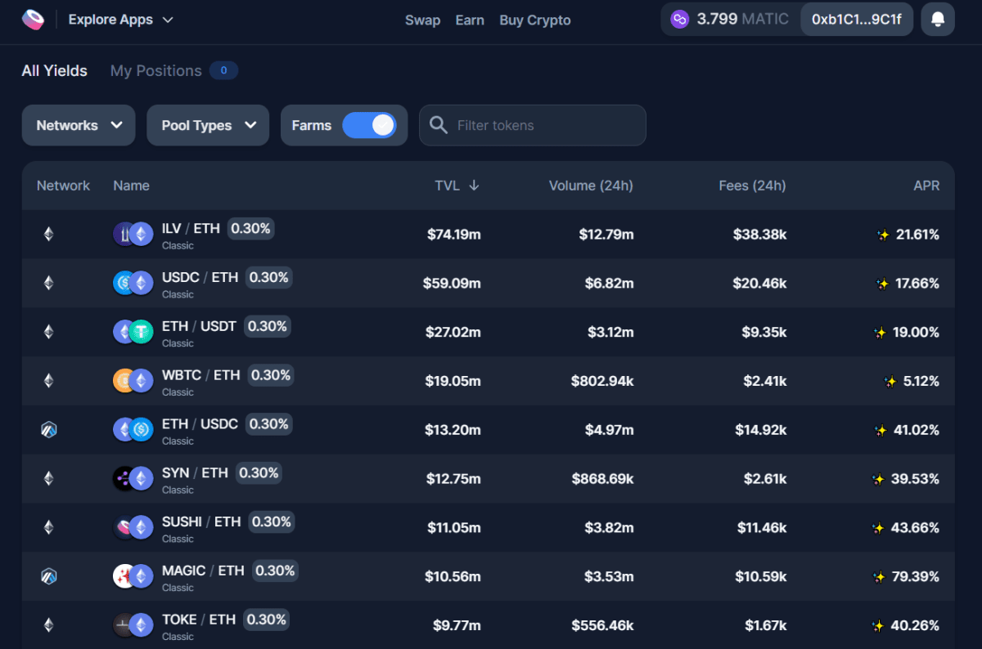Click the $11.05m TVL value
The height and width of the screenshot is (649, 982).
[x=454, y=528]
